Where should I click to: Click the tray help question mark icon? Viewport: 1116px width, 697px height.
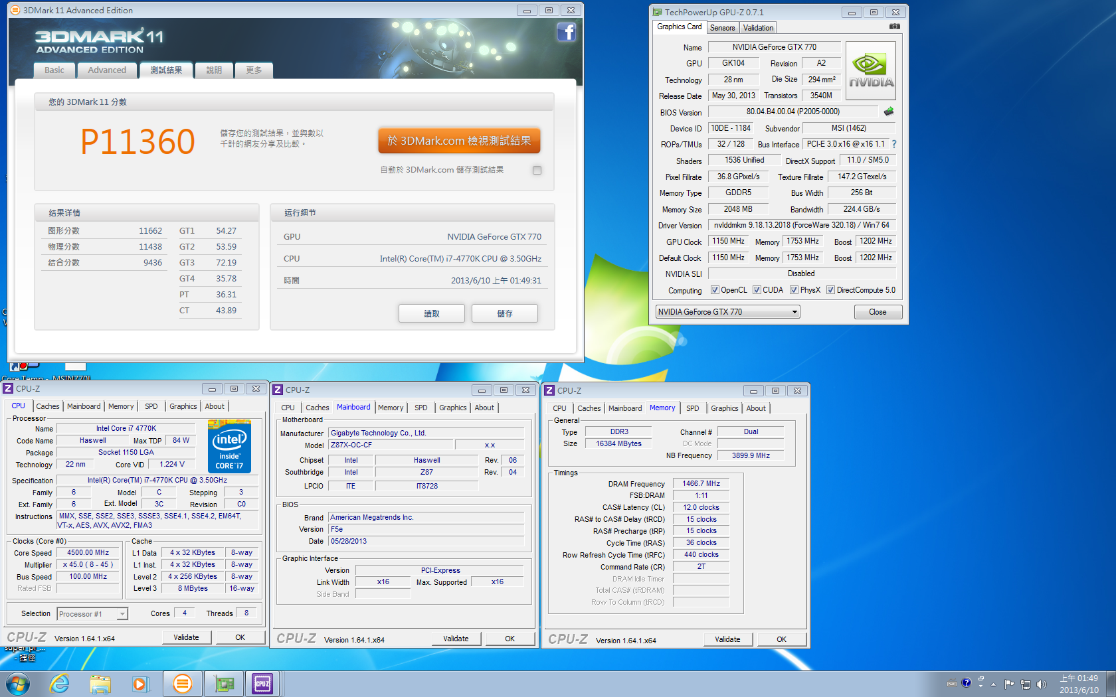[967, 682]
